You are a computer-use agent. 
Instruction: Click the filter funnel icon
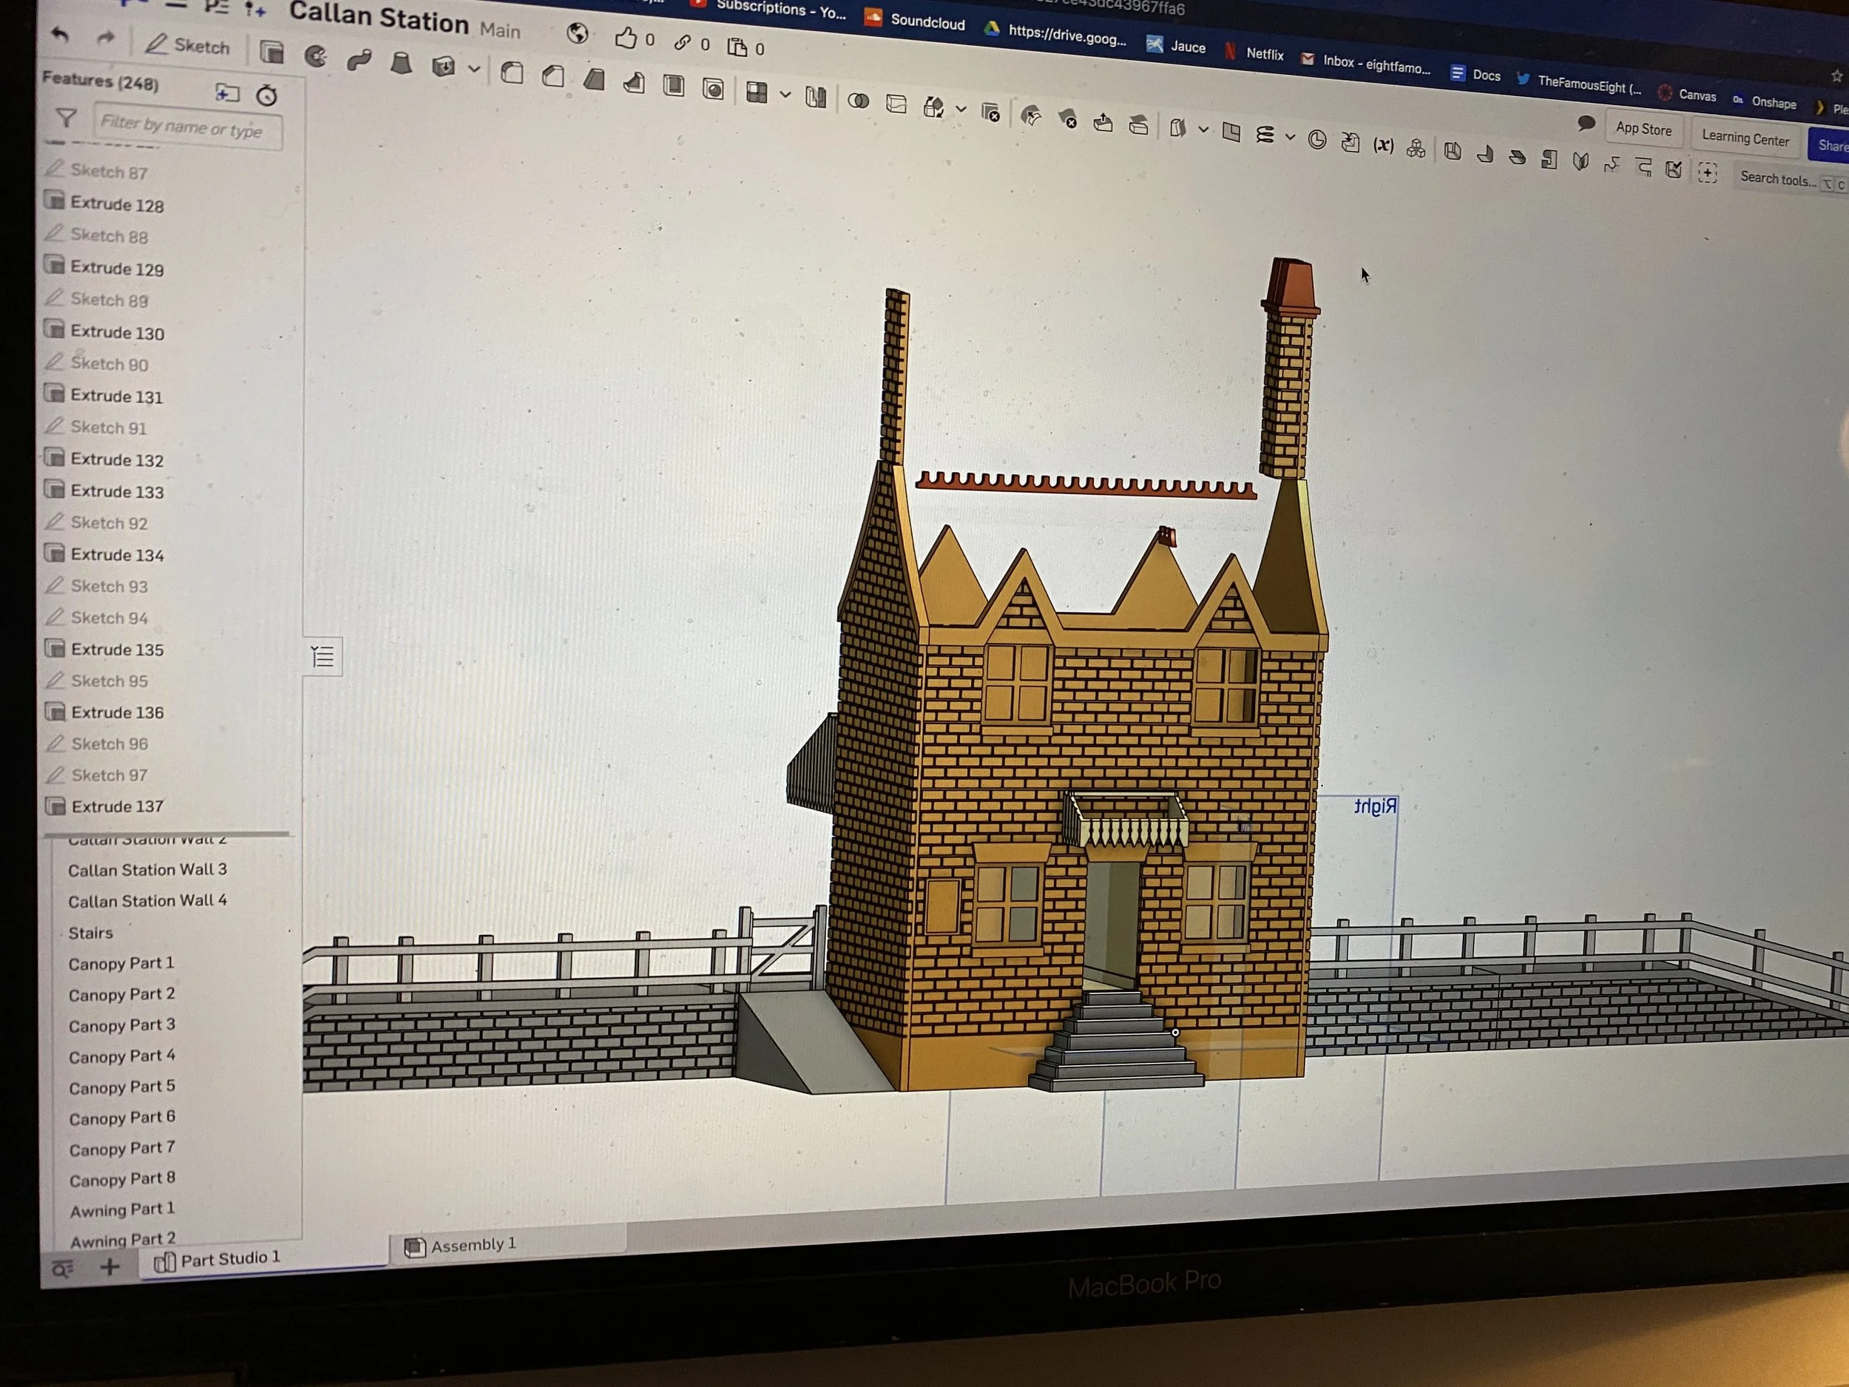[65, 118]
